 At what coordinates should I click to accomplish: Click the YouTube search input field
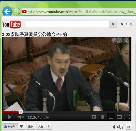[67, 25]
